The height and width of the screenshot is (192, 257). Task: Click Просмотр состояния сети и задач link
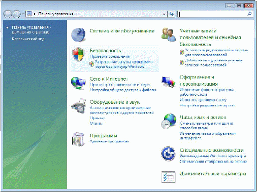click(x=120, y=85)
